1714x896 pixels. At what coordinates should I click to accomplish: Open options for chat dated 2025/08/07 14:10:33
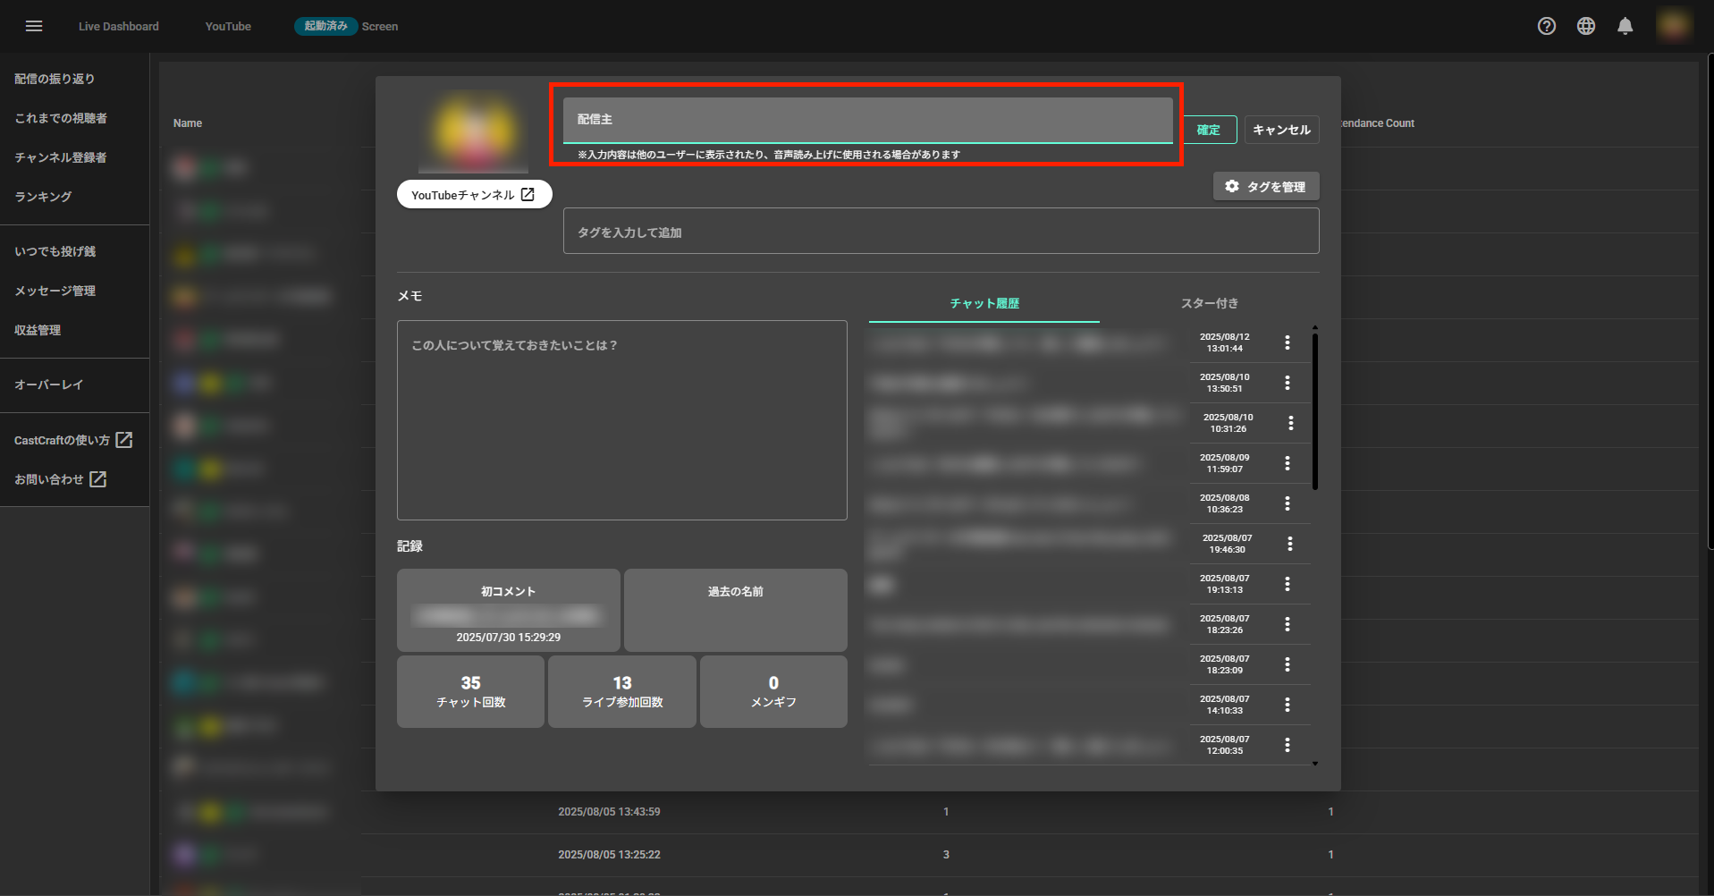tap(1288, 705)
